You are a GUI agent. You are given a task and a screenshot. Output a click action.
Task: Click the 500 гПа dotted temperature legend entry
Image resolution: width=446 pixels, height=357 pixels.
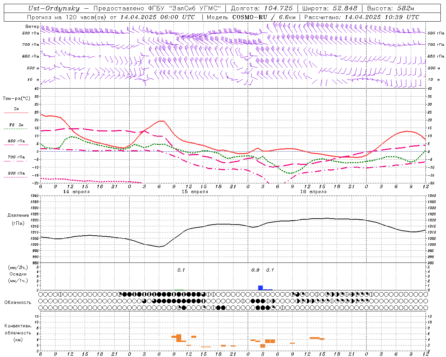[16, 173]
